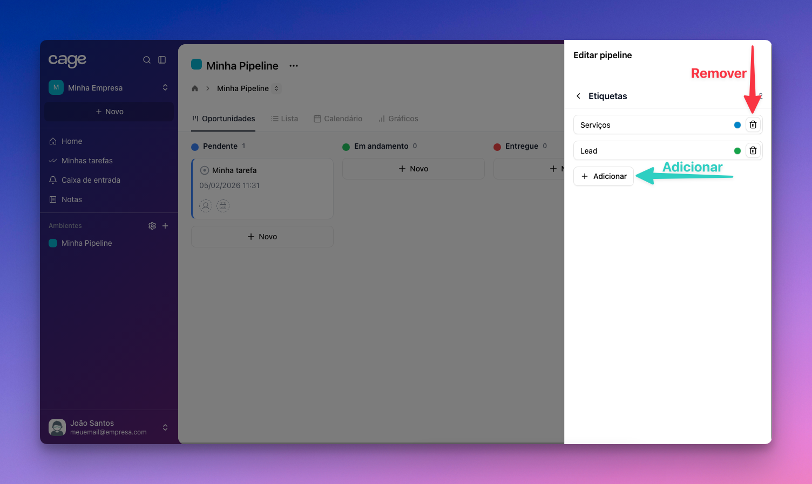Open the three-dot menu beside Minha Pipeline
Screen dimensions: 812x484
click(294, 66)
